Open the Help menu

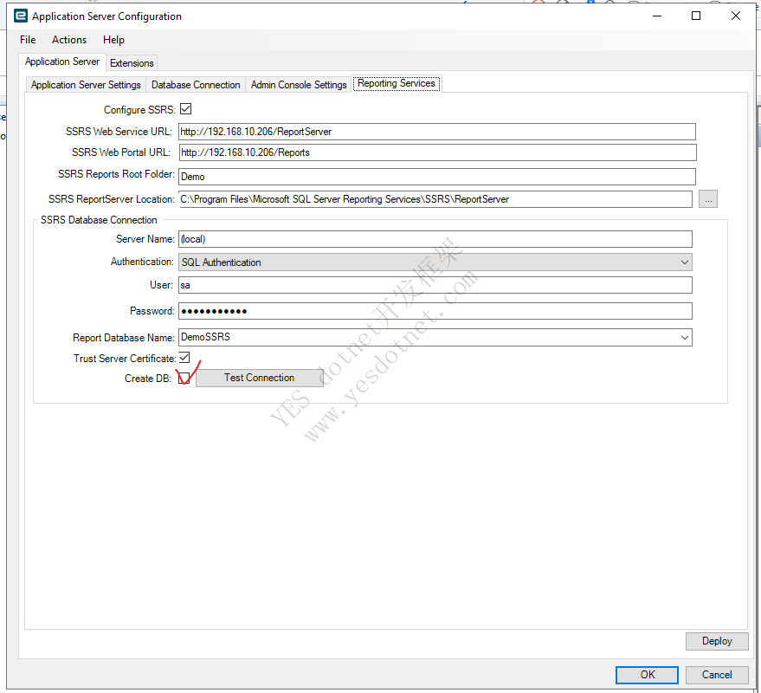pos(113,40)
